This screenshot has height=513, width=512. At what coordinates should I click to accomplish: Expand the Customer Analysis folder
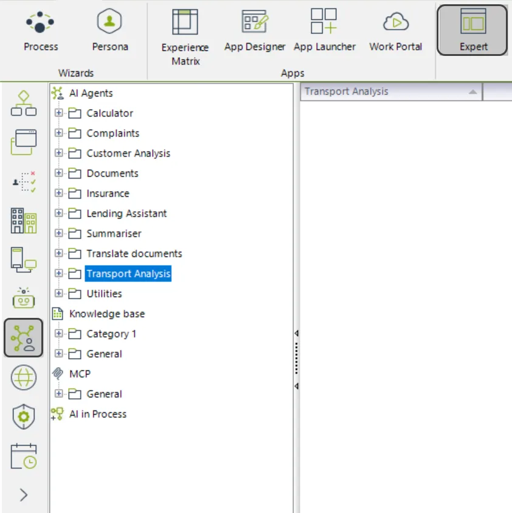click(58, 153)
